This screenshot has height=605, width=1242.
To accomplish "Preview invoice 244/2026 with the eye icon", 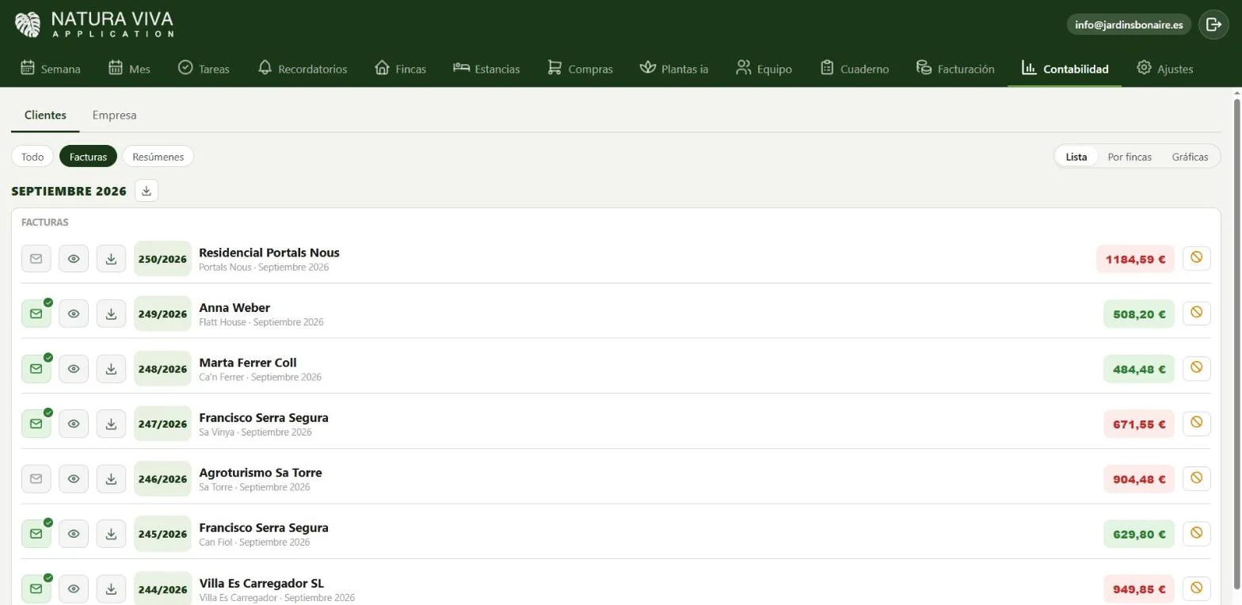I will 74,589.
